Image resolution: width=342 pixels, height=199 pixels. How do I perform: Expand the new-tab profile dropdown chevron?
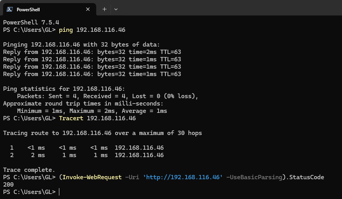tap(116, 9)
